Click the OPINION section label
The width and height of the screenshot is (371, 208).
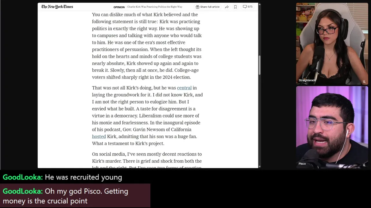tap(119, 7)
